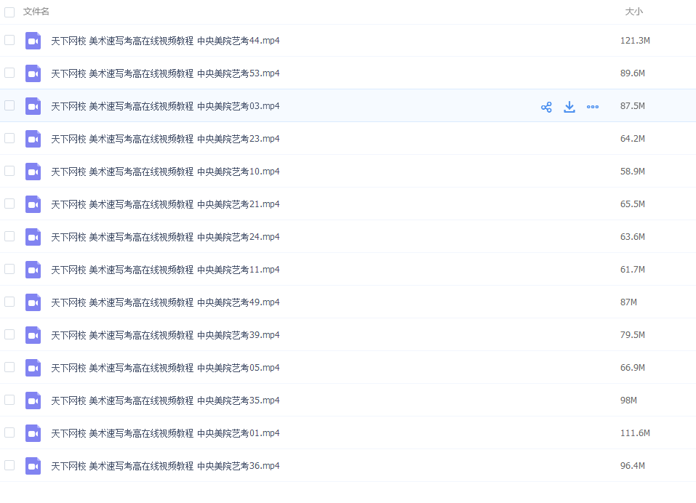
Task: Download the 中央美院艺考03.mp4 file
Action: pos(569,107)
